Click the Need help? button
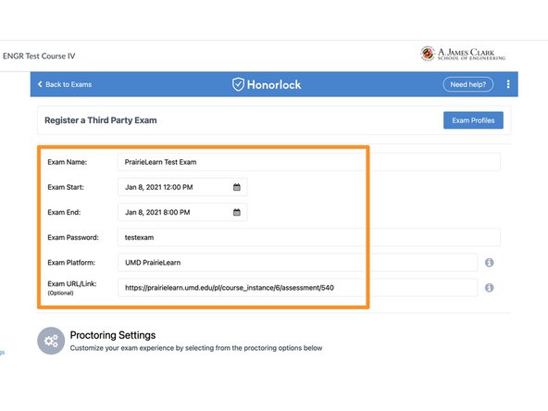This screenshot has width=548, height=411. (468, 84)
